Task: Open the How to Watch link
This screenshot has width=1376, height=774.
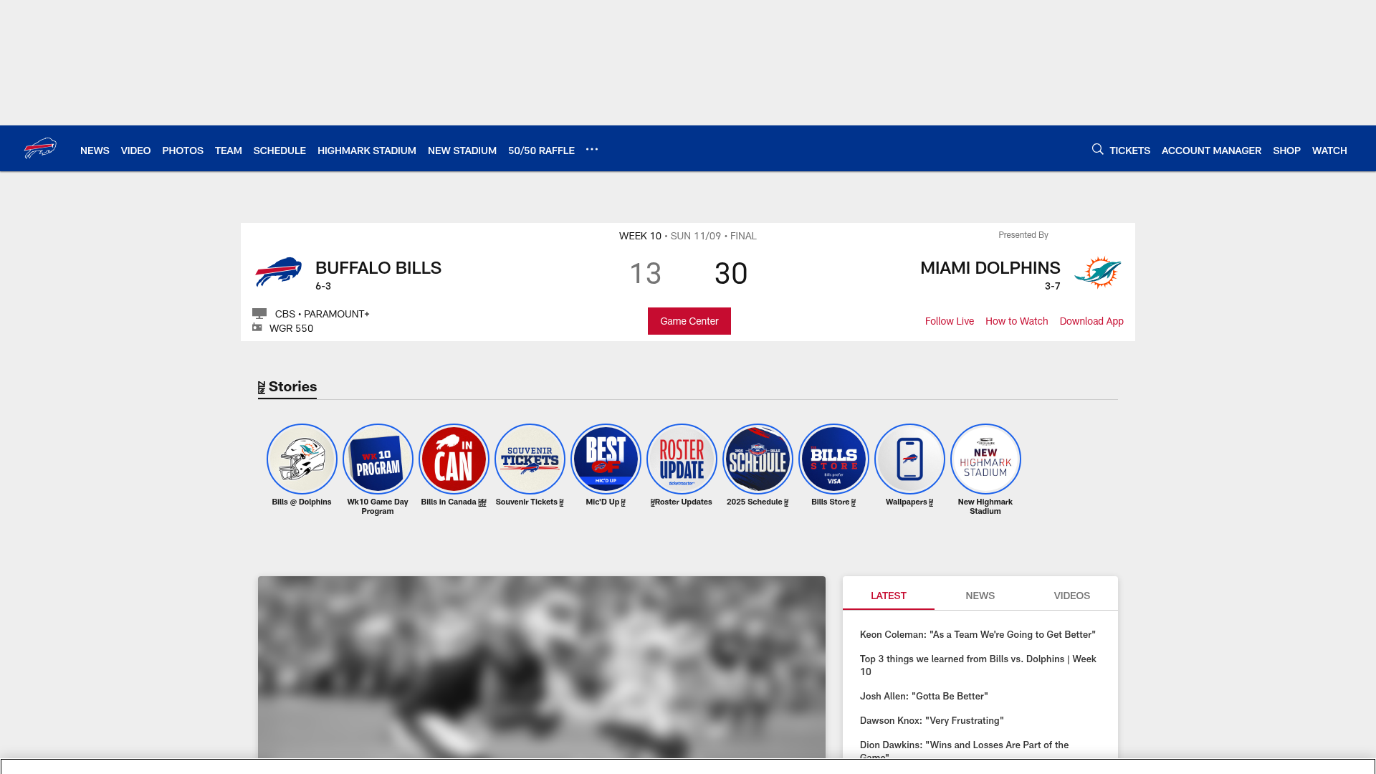Action: [x=1016, y=321]
